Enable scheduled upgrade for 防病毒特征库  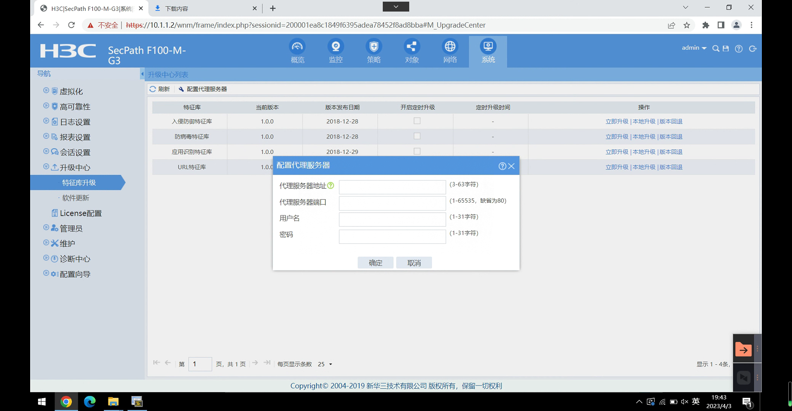[x=417, y=136]
